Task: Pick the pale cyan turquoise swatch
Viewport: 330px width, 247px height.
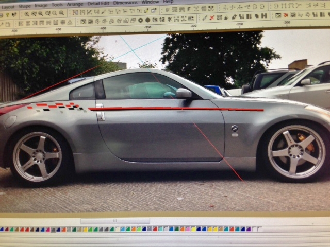Action: [x=160, y=229]
